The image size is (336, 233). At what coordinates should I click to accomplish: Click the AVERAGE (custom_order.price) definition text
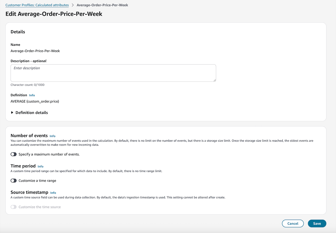tap(35, 101)
